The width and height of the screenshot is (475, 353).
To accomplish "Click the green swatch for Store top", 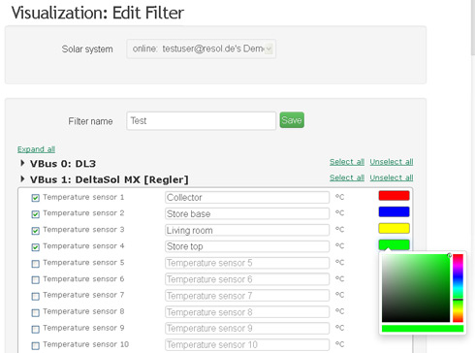I will (394, 244).
